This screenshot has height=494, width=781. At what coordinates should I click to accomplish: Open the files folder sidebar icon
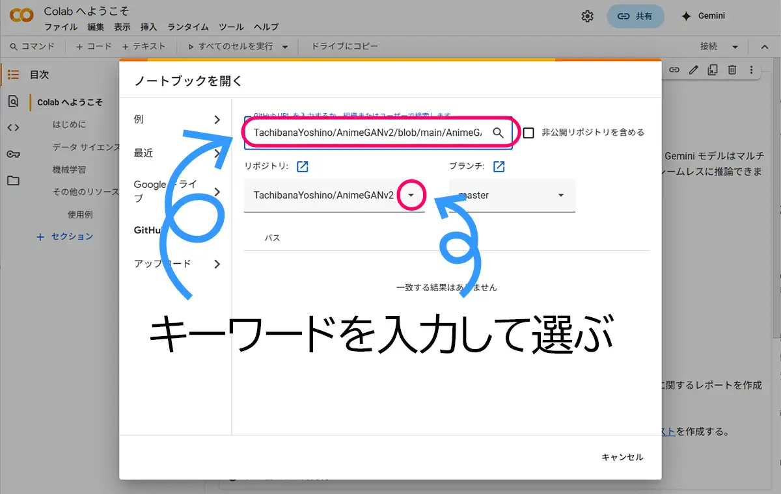[x=13, y=181]
